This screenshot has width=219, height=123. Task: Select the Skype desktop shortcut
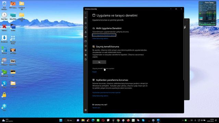point(4,84)
